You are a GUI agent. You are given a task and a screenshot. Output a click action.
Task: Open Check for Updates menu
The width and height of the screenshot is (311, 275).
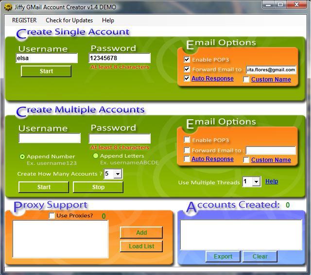click(69, 20)
